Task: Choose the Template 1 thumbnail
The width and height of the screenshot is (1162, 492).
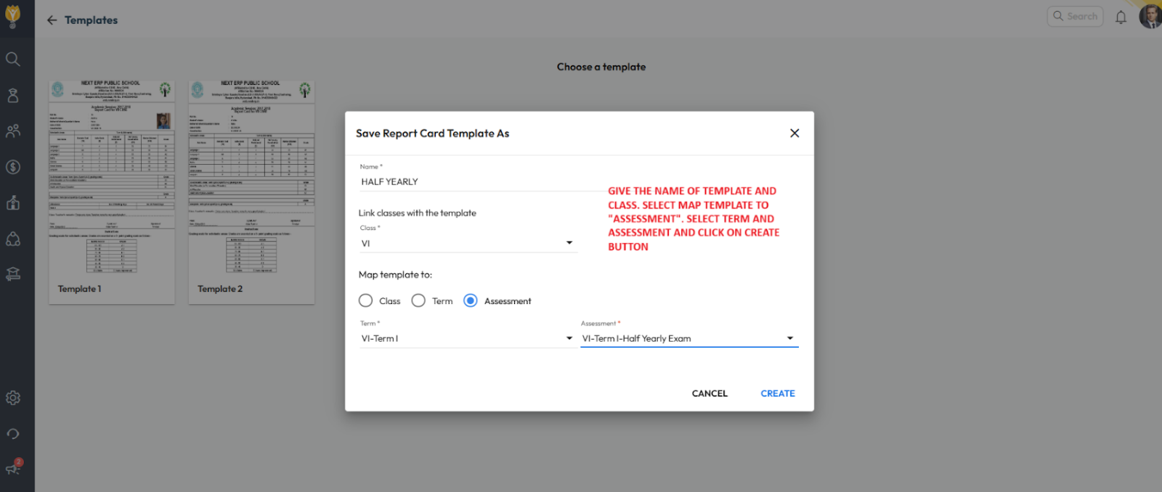Action: 112,192
